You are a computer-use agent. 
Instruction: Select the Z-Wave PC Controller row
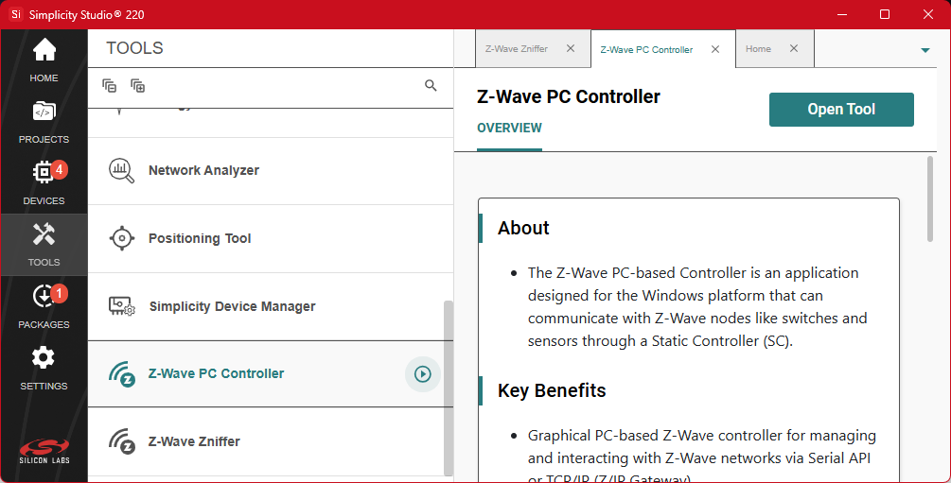tap(271, 374)
